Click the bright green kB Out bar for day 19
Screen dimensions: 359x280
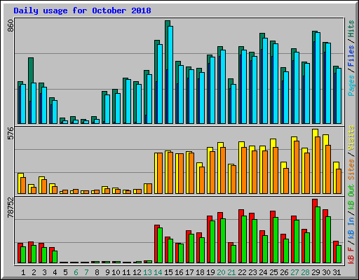tap(212, 242)
